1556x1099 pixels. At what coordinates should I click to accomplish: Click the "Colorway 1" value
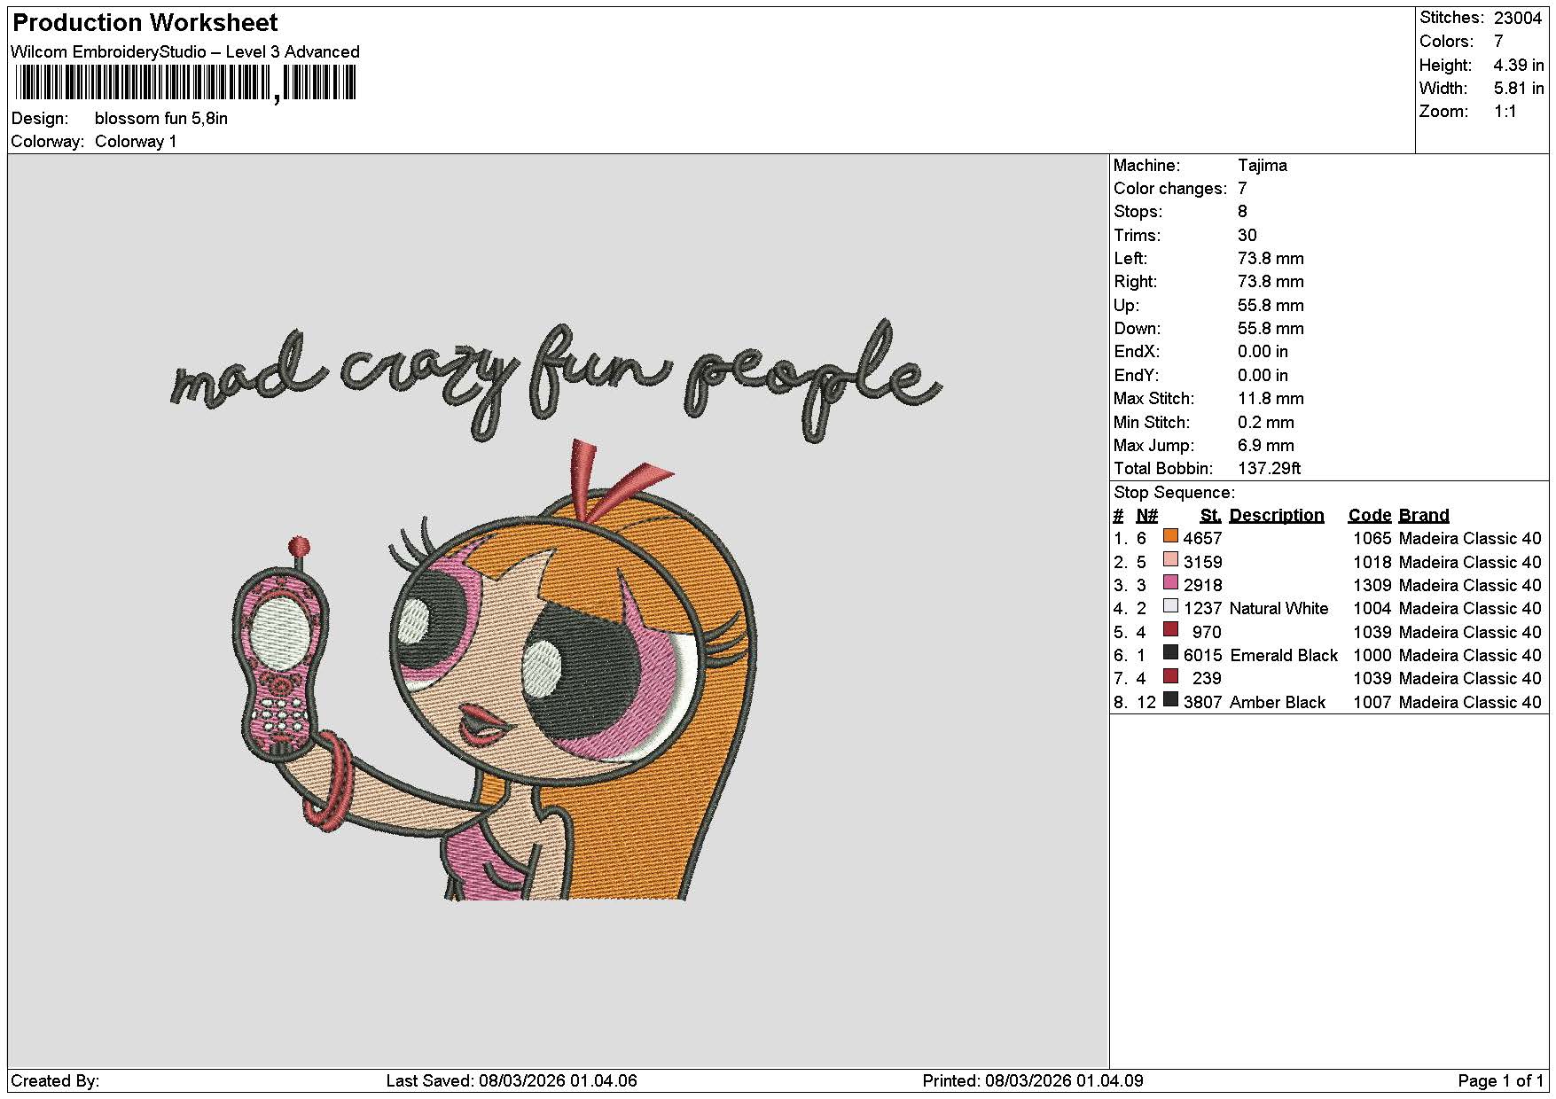coord(136,142)
